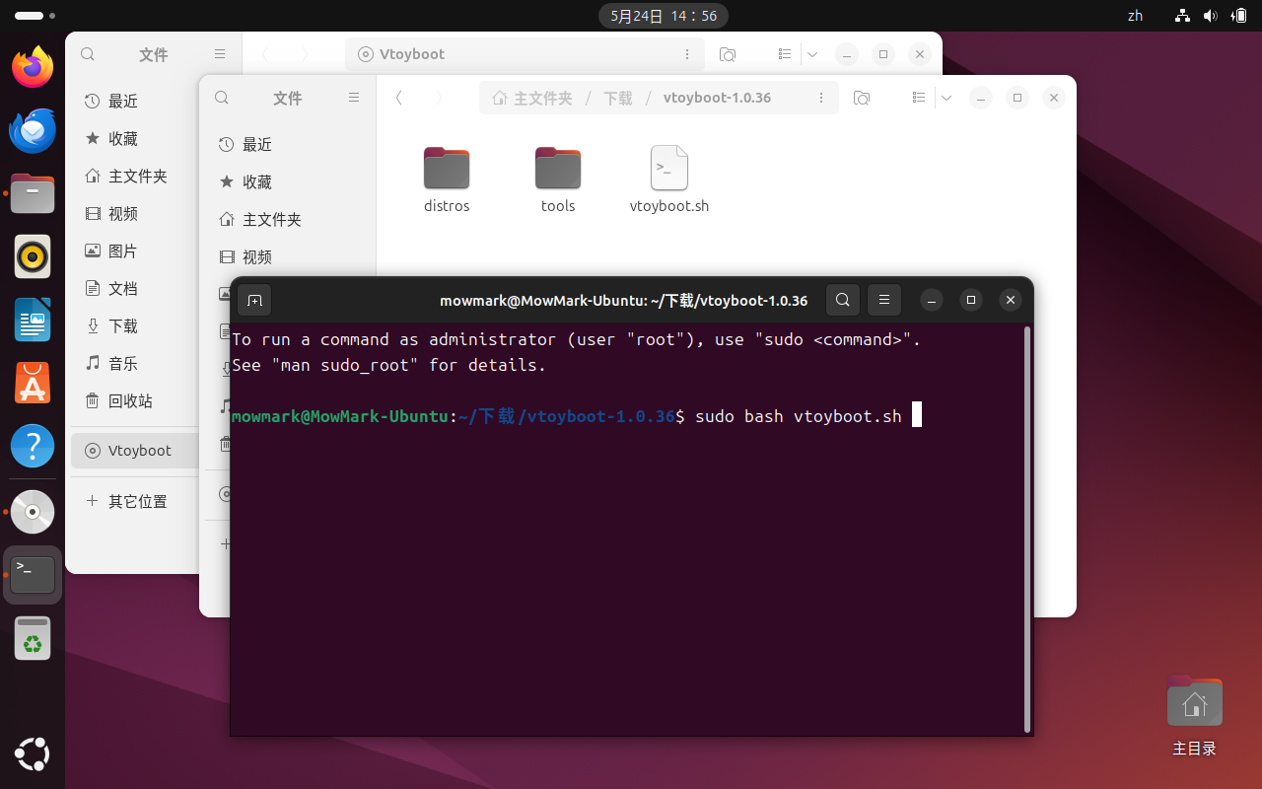Select 视频 in the front Files sidebar
The width and height of the screenshot is (1262, 789).
pos(287,257)
